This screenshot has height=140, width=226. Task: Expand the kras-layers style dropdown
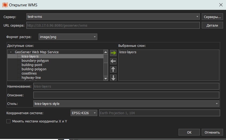[x=126, y=104]
